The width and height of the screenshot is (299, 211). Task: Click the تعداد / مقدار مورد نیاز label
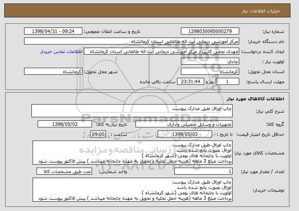click(x=262, y=172)
